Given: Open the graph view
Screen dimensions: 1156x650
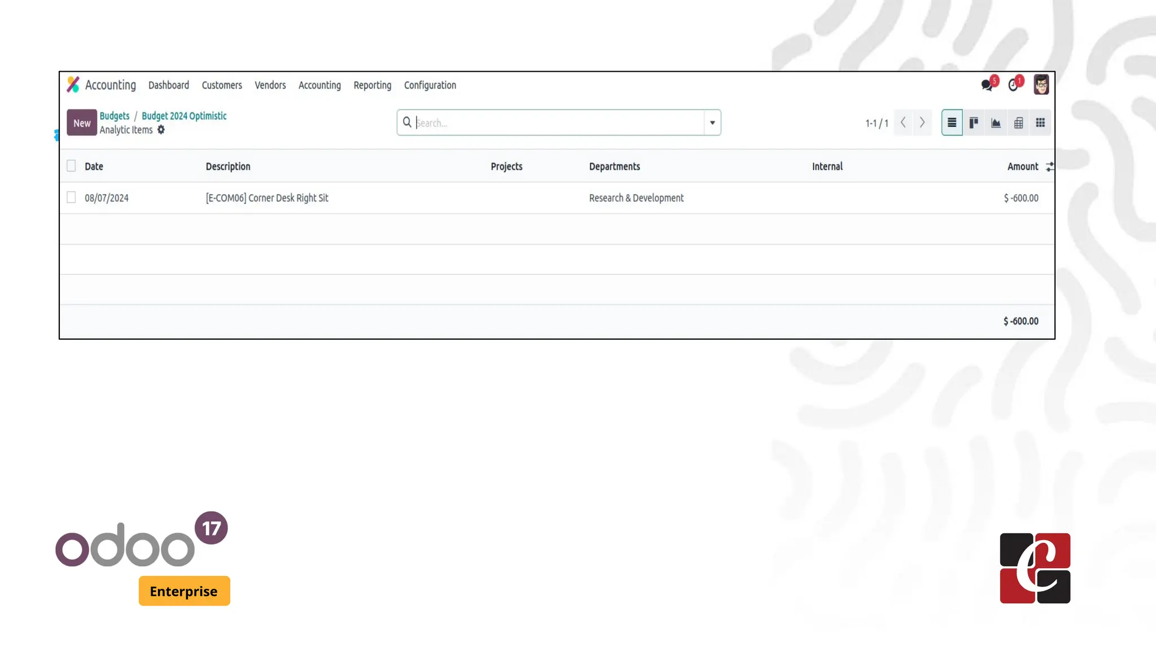Looking at the screenshot, I should [x=996, y=122].
